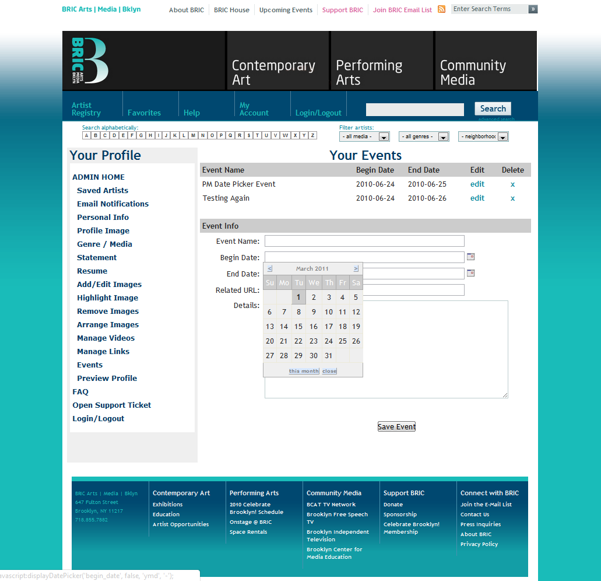Open the all genres filter dropdown
Image resolution: width=601 pixels, height=581 pixels.
pos(424,136)
